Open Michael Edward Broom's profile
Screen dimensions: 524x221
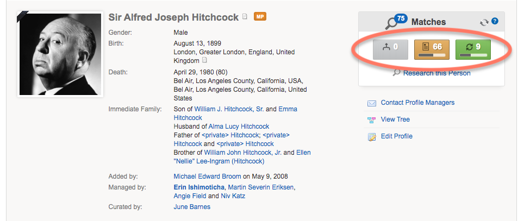[x=207, y=176]
